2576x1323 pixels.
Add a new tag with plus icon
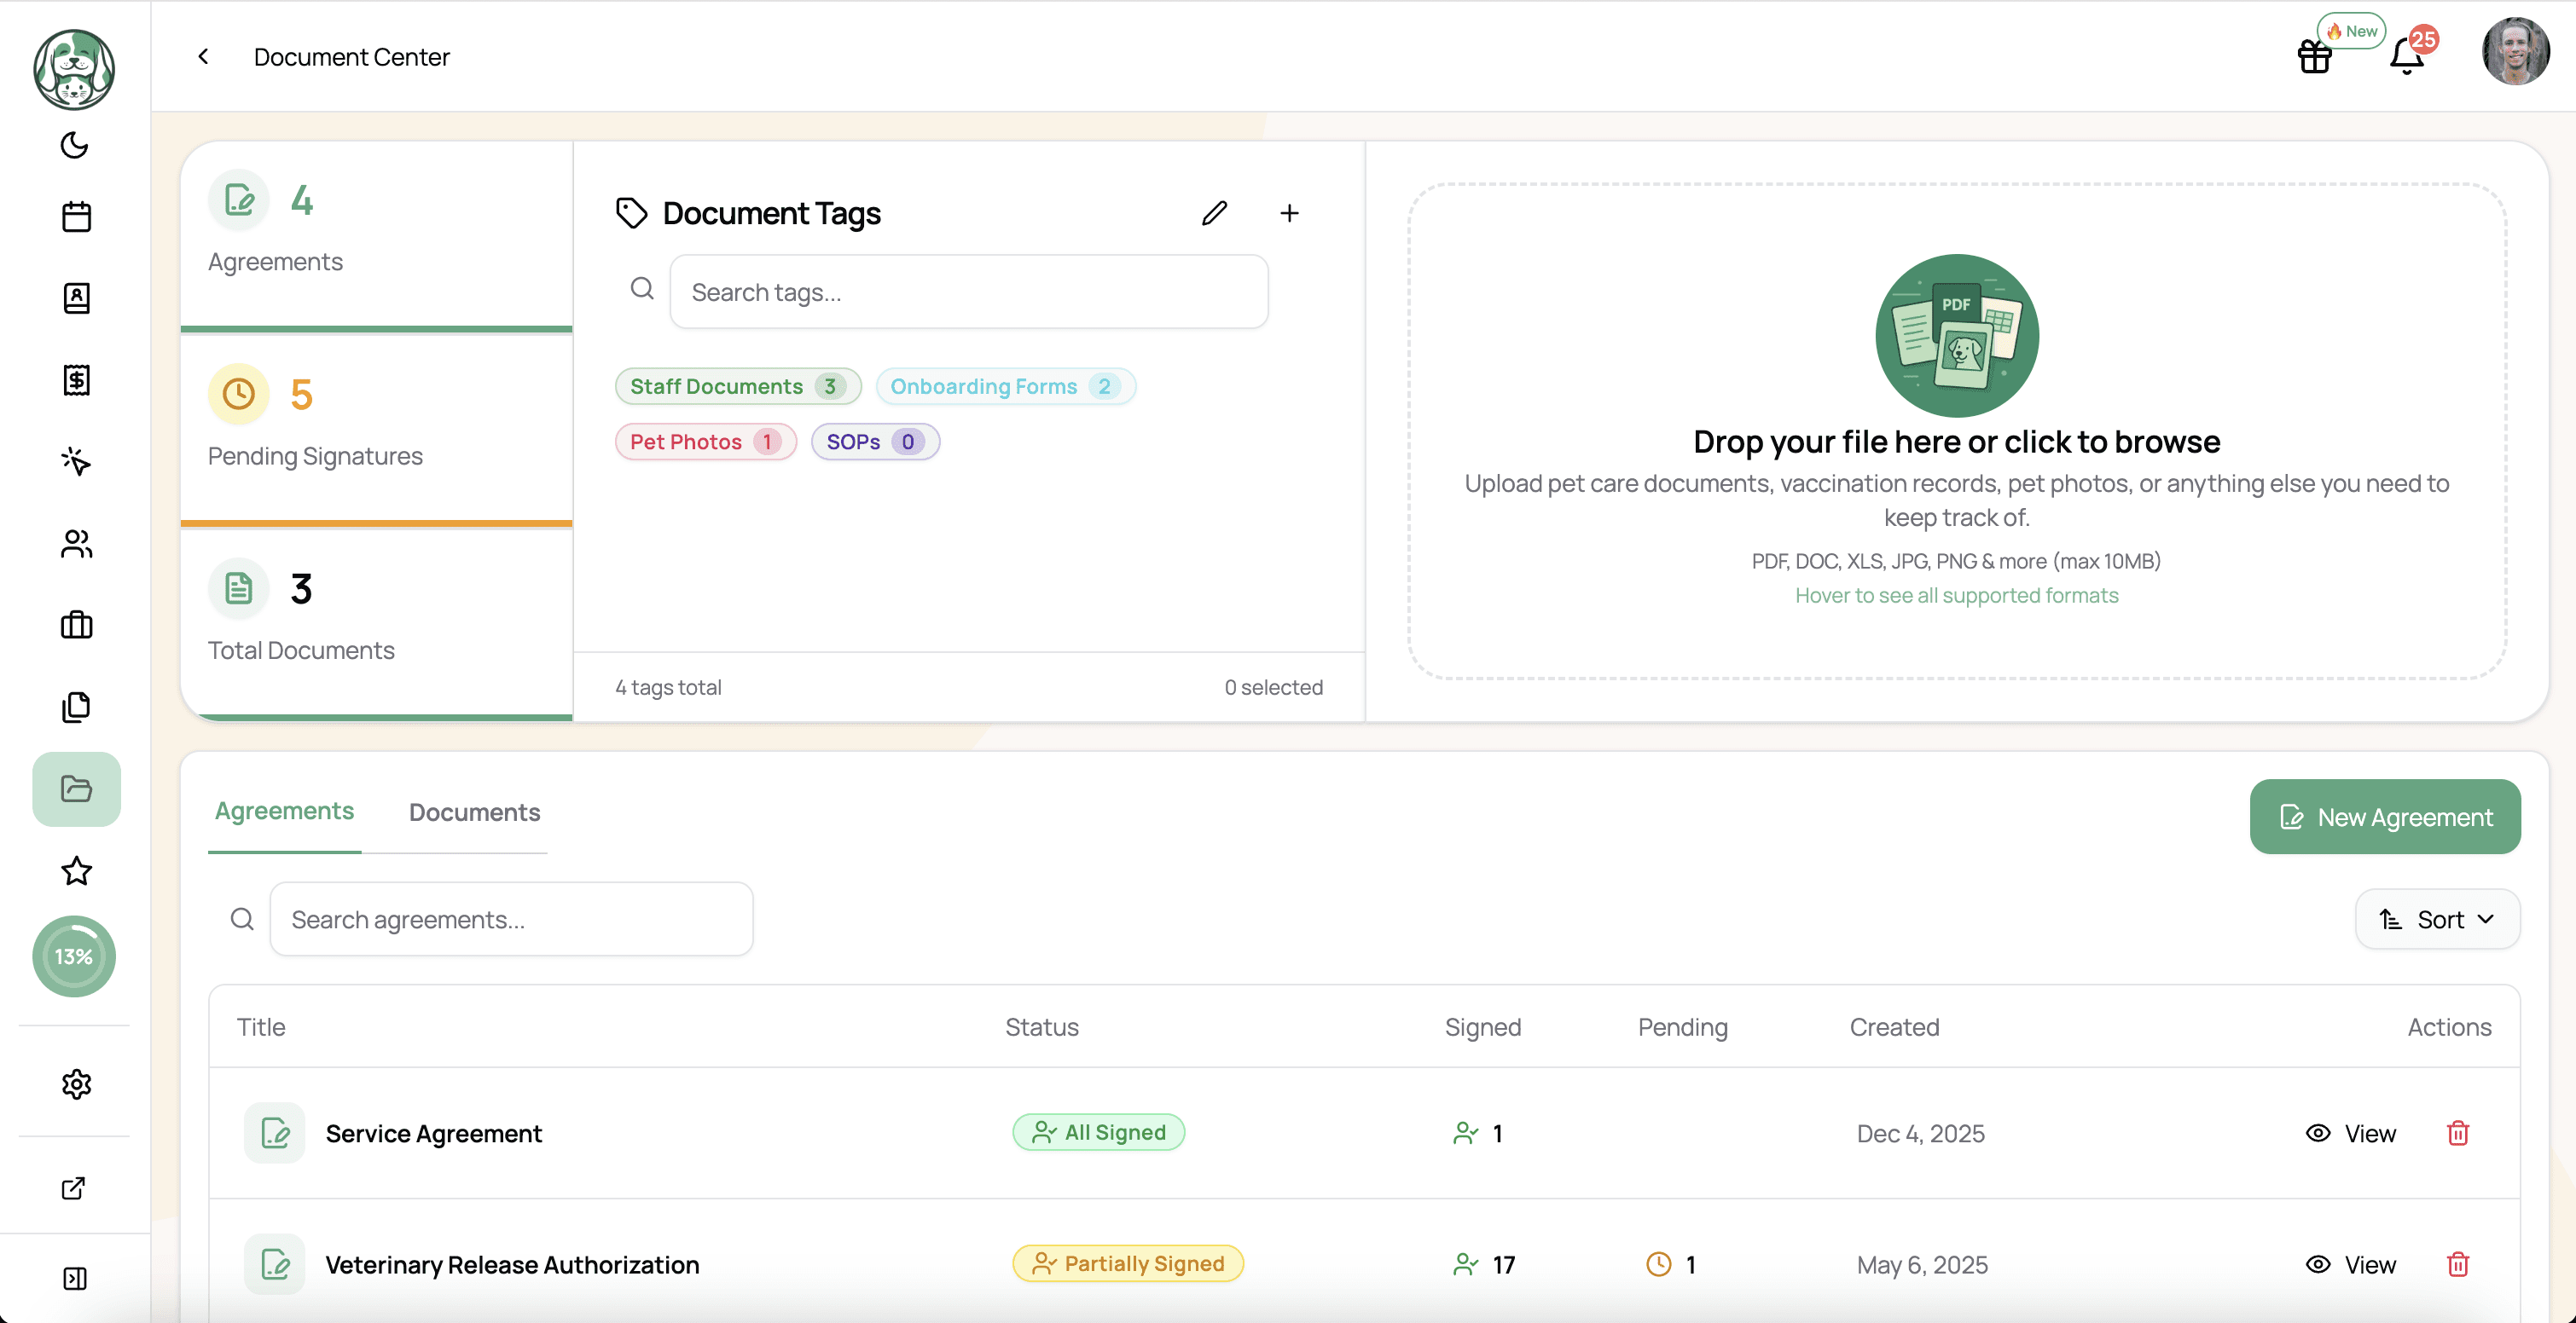click(x=1289, y=213)
